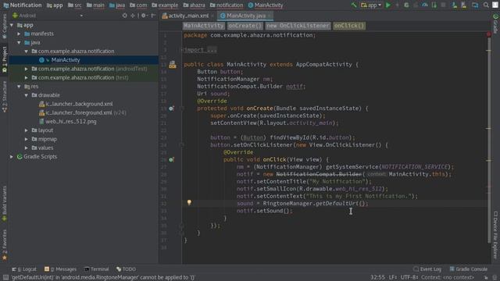This screenshot has width=500, height=281.
Task: Open the Terminal tool window tab
Action: point(97,269)
